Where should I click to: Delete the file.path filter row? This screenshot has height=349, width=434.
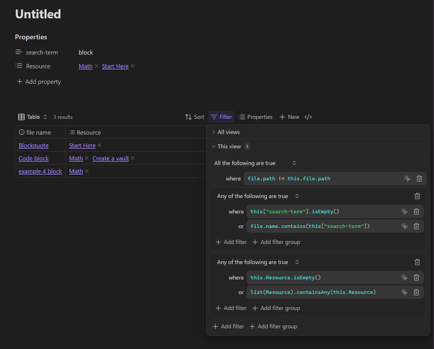[419, 178]
